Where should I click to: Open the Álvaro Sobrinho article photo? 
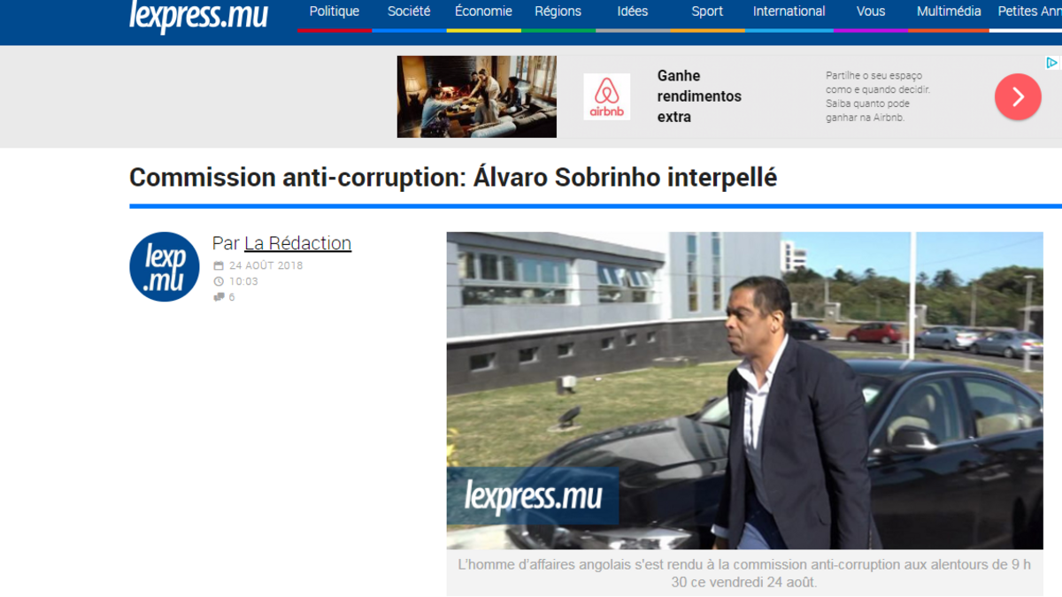pyautogui.click(x=744, y=390)
